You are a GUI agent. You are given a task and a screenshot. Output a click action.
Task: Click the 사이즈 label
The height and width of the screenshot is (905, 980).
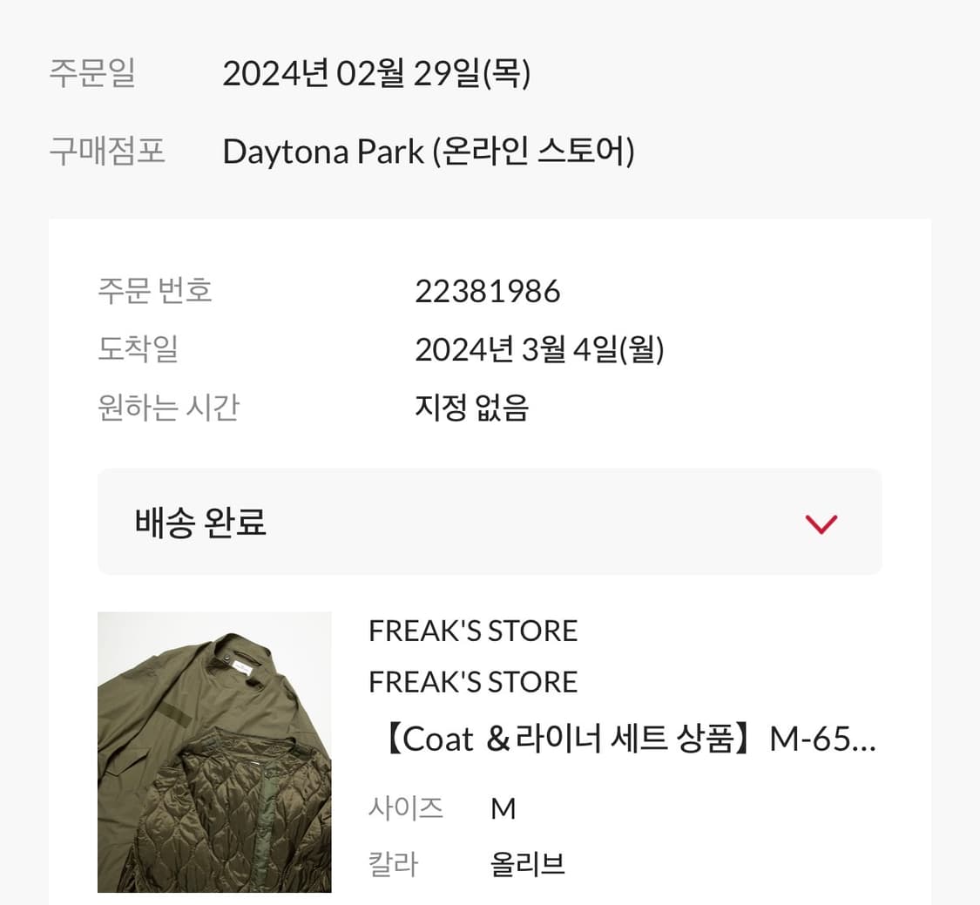[405, 808]
